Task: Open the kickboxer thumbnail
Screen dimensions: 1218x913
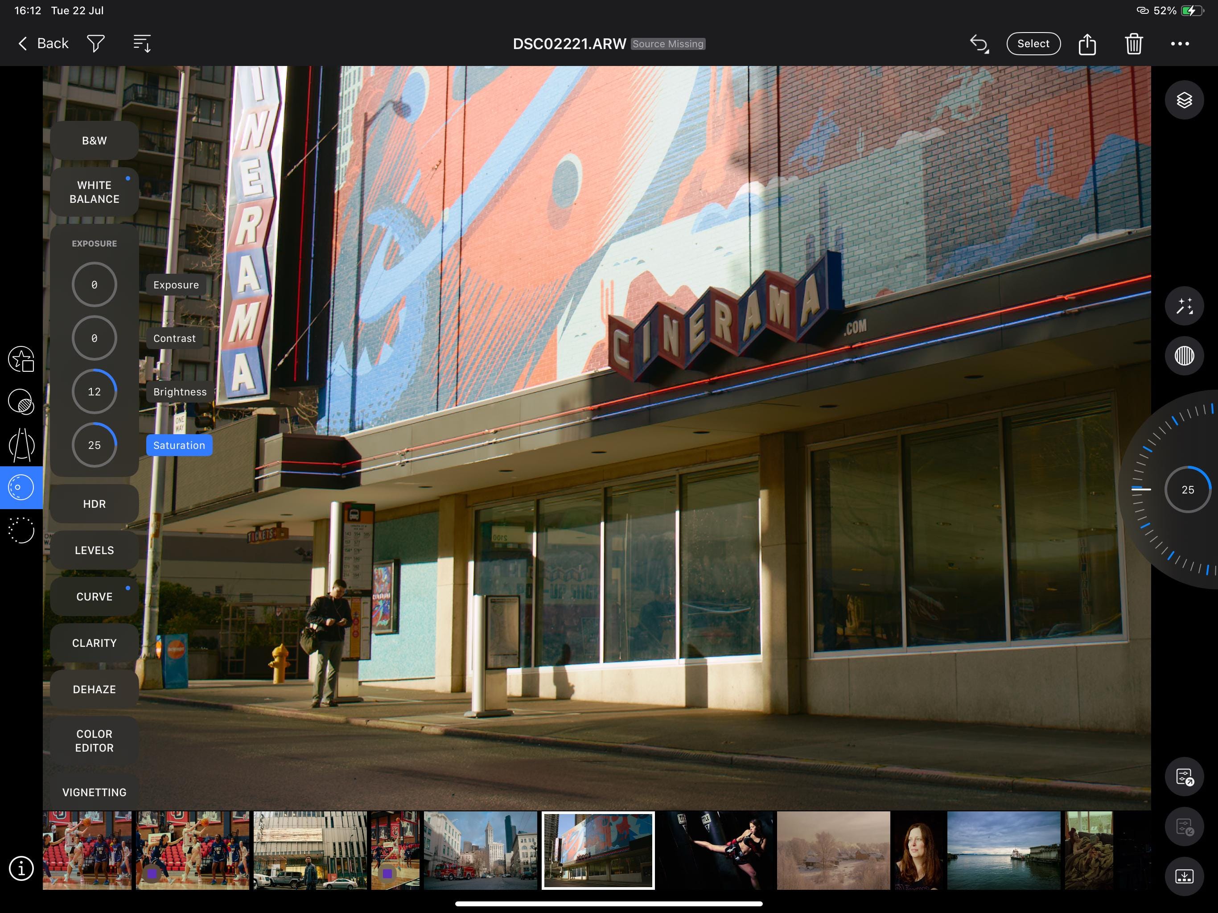Action: pyautogui.click(x=716, y=850)
